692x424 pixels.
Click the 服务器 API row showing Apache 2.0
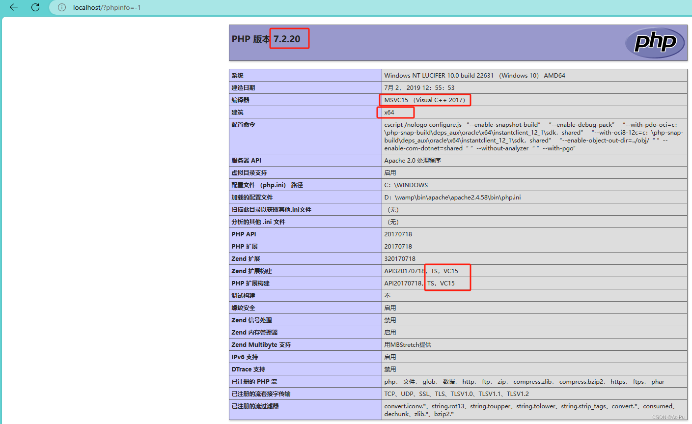click(x=412, y=160)
